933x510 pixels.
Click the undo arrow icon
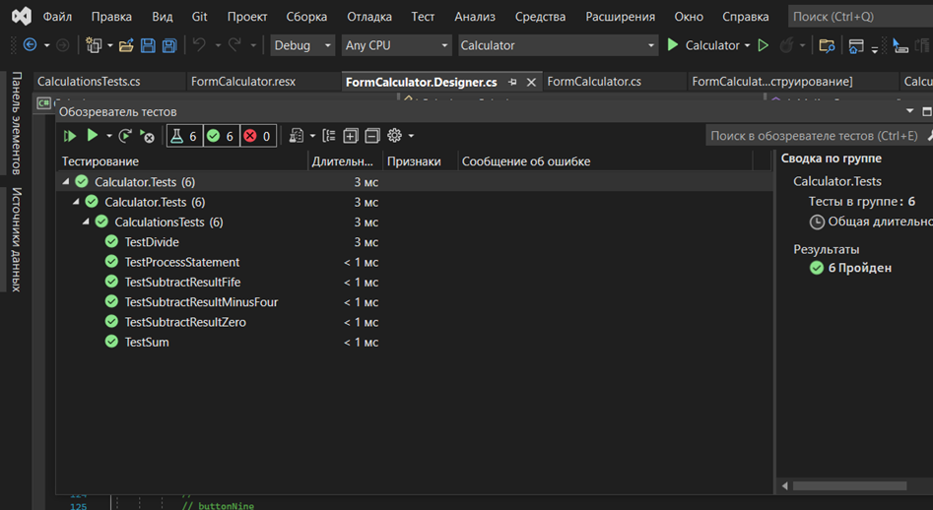[x=199, y=44]
